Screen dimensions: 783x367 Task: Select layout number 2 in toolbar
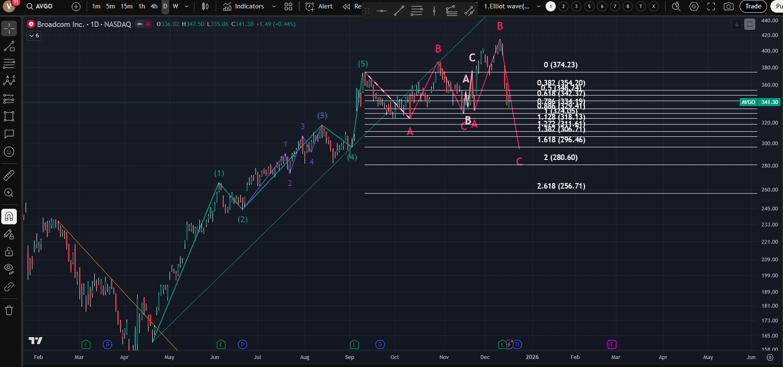click(563, 6)
